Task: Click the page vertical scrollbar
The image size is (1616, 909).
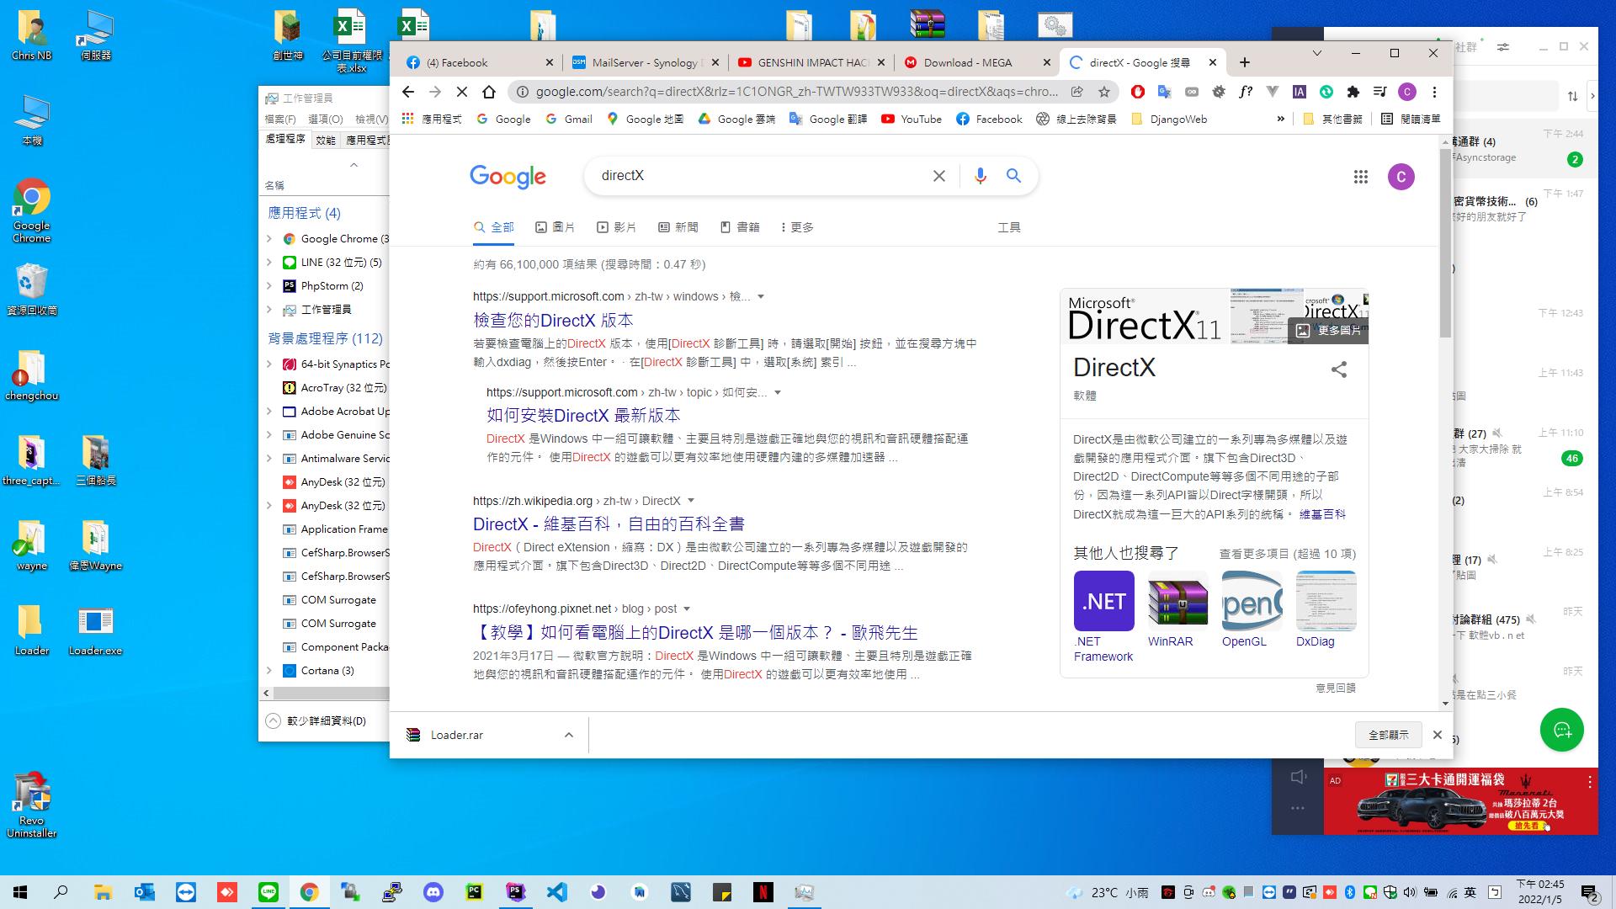Action: [x=1445, y=244]
